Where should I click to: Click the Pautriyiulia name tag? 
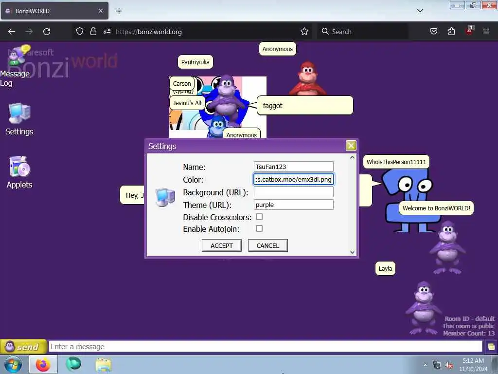[196, 62]
